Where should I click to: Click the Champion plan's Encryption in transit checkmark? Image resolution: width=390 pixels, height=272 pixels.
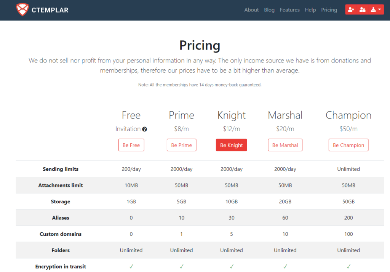(x=348, y=267)
